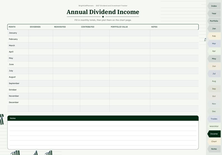Switch to the Chart tab

214,142
